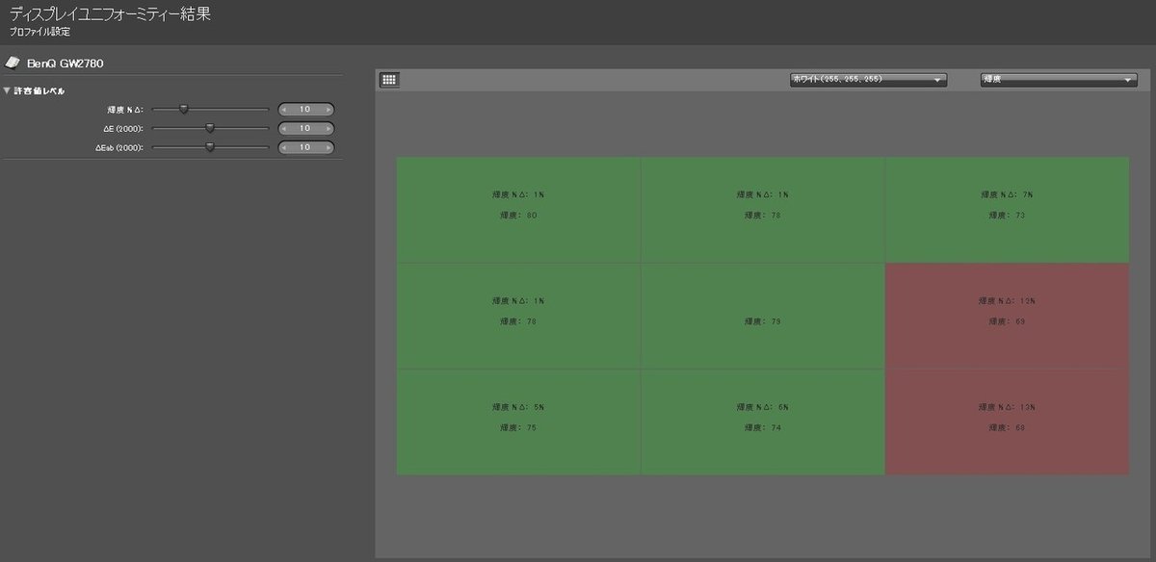
Task: Click the ΔEab (2000) value field showing 10
Action: [x=305, y=147]
